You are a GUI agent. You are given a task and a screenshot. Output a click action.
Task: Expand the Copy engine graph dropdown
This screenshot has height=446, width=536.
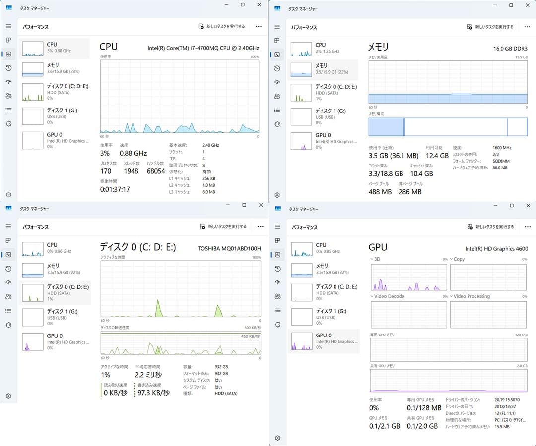pyautogui.click(x=457, y=259)
